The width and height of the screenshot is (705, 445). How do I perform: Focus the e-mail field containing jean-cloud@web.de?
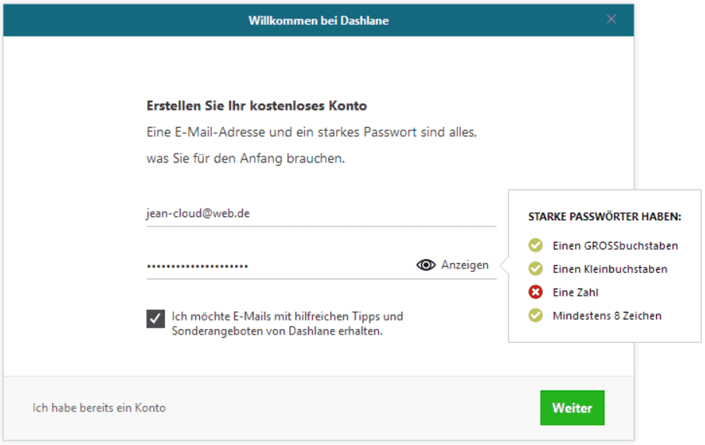pos(321,213)
